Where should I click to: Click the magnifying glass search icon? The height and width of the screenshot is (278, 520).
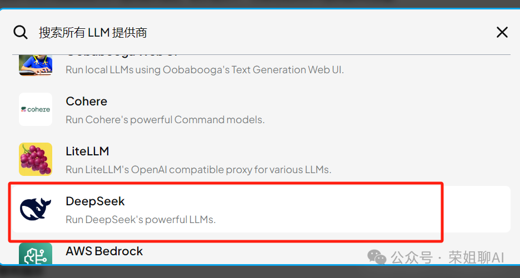tap(20, 33)
